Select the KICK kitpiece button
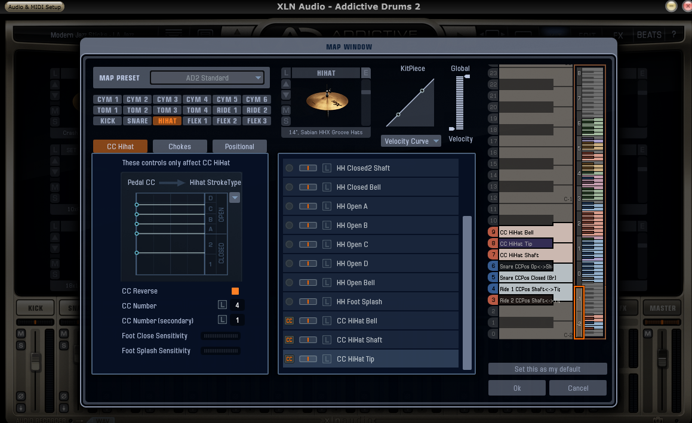The image size is (692, 423). pos(107,121)
